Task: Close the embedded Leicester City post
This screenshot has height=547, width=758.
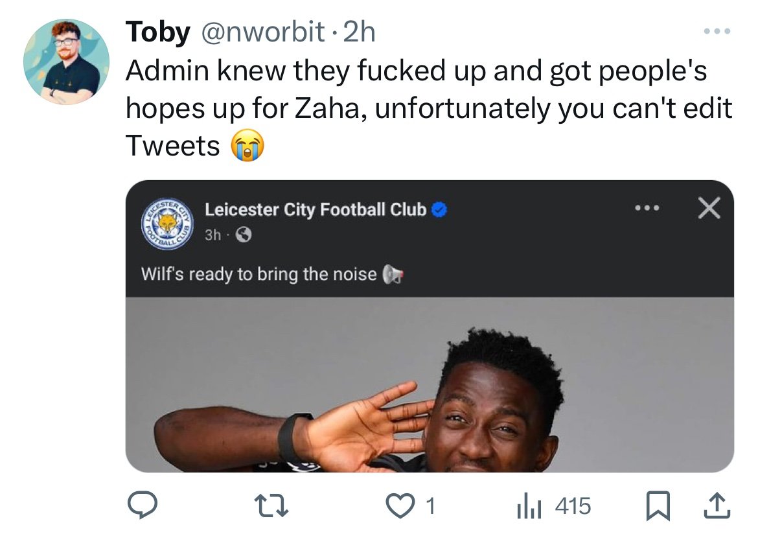Action: coord(709,208)
